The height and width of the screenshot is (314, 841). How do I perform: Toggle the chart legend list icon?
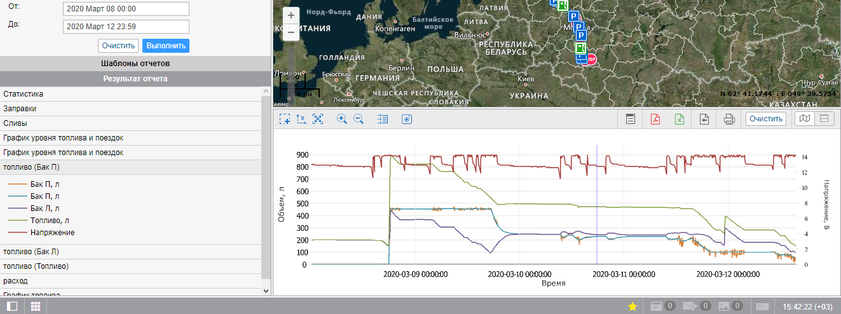(x=382, y=119)
